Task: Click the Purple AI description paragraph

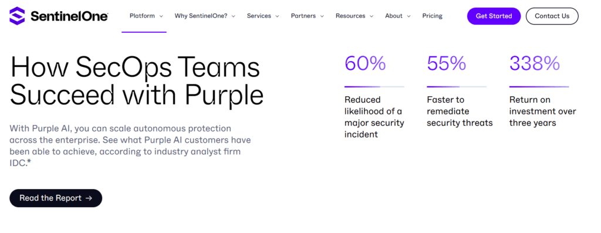Action: (130, 146)
